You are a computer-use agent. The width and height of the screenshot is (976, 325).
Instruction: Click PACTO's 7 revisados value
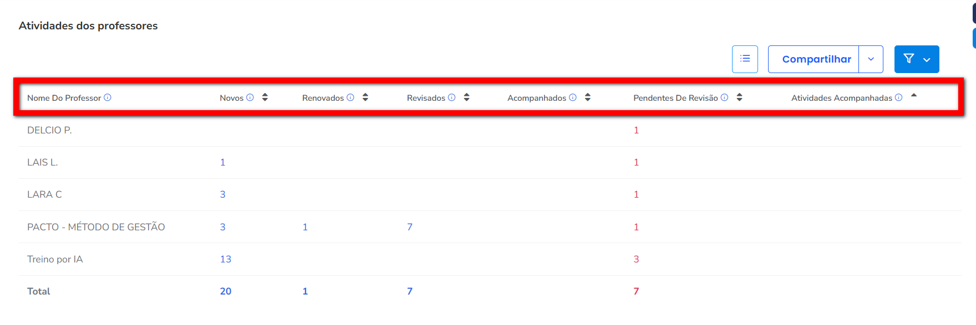[410, 227]
